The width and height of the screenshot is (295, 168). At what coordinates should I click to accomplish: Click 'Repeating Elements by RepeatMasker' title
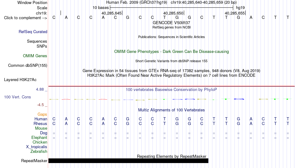click(172, 156)
